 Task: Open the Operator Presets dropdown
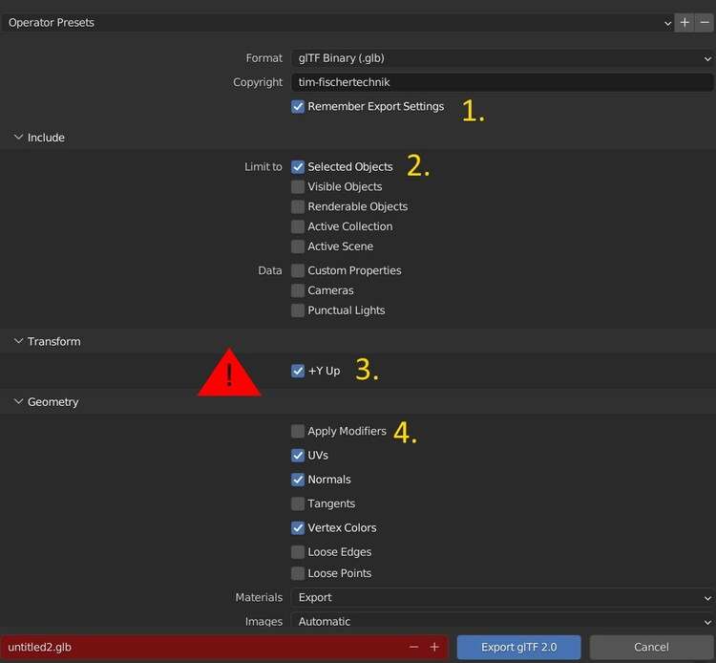(x=338, y=22)
